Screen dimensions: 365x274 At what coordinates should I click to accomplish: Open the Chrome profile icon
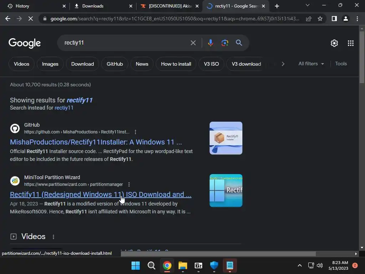point(346,19)
